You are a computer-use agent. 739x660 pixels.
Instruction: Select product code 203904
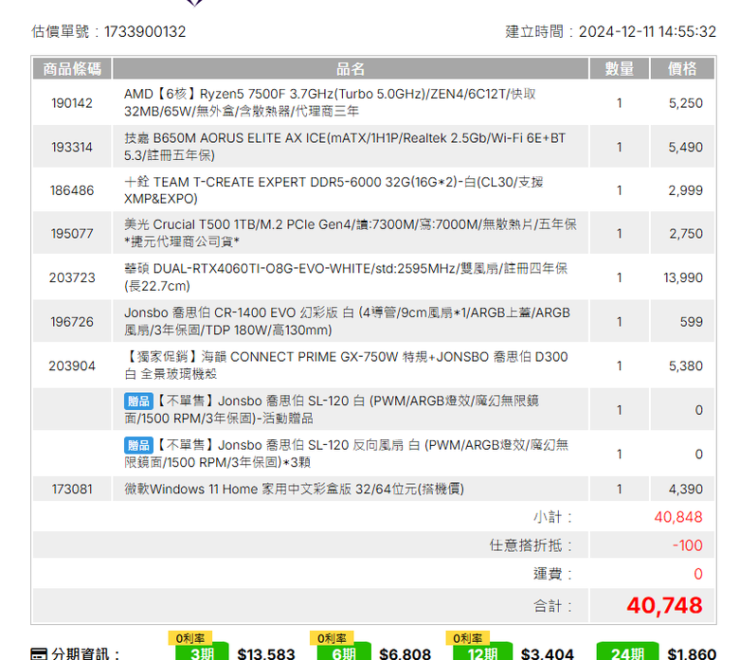point(72,366)
